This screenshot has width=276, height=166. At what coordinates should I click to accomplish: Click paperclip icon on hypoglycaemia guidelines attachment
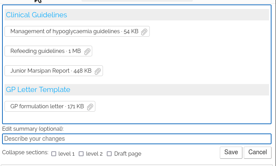(x=144, y=32)
